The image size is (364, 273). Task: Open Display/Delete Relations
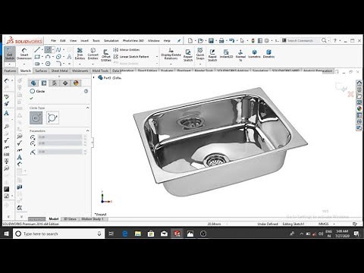point(171,54)
